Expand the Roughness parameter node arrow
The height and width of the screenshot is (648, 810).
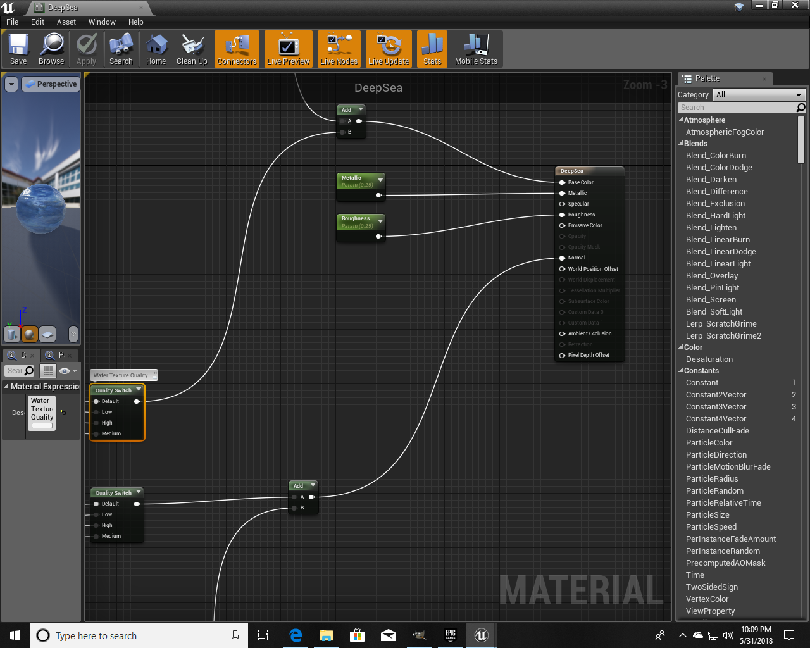coord(380,221)
